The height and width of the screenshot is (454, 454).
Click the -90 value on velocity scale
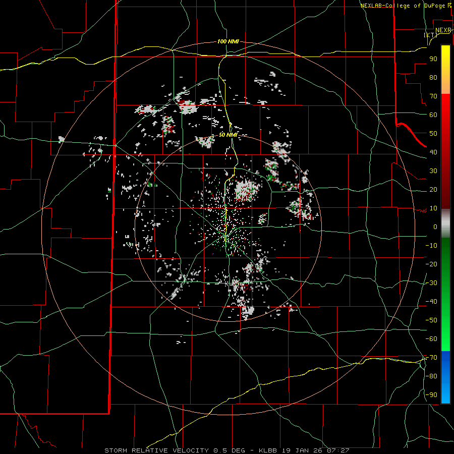[431, 395]
